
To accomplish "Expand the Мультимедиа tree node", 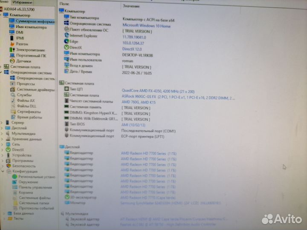I will point(3,133).
